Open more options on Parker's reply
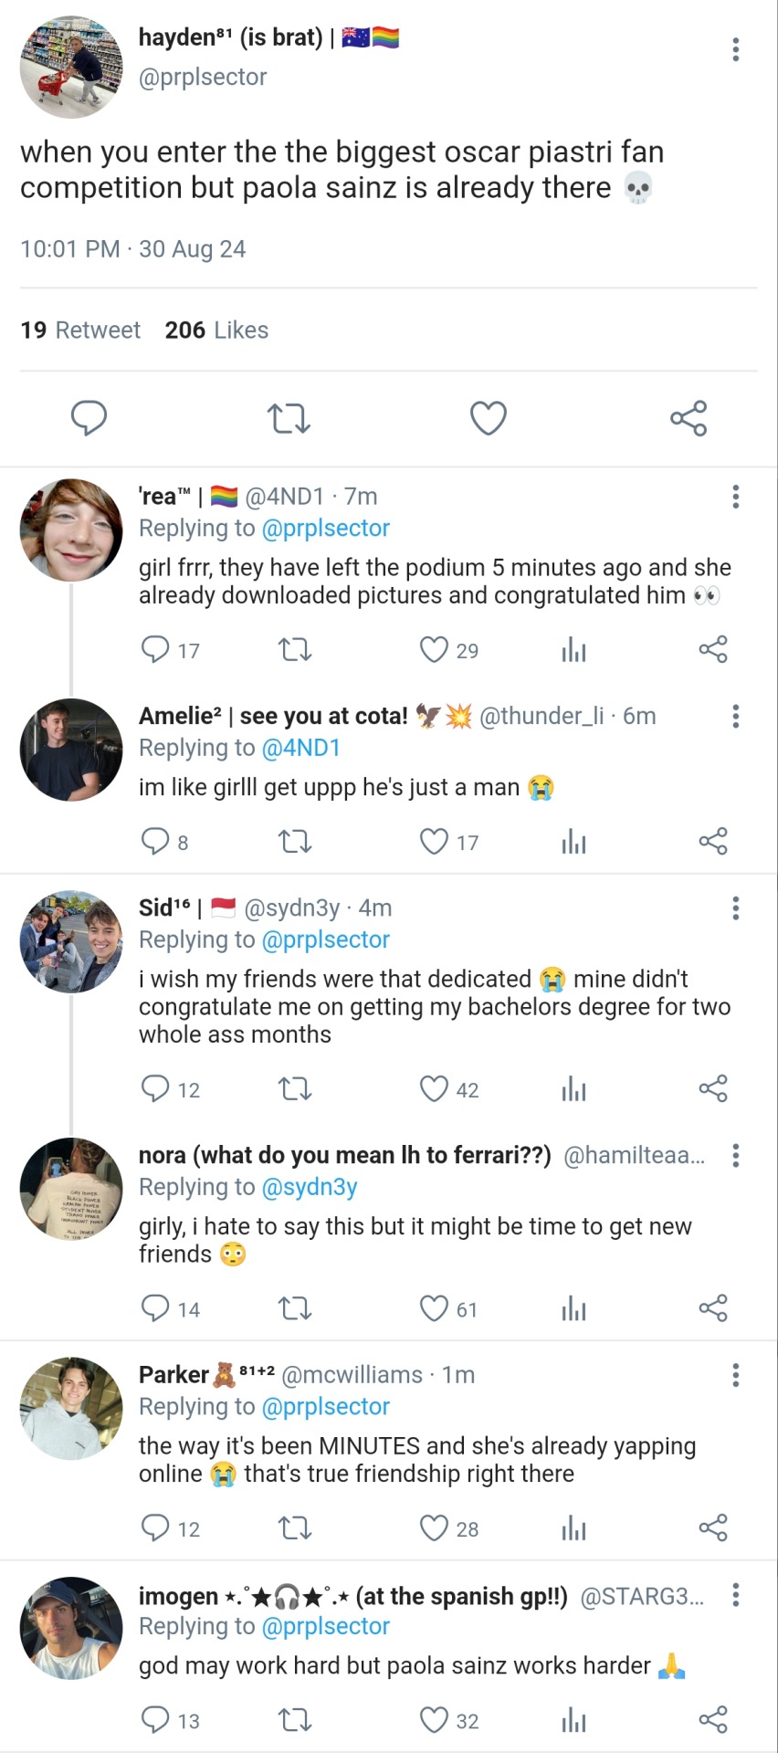The image size is (778, 1753). (735, 1375)
